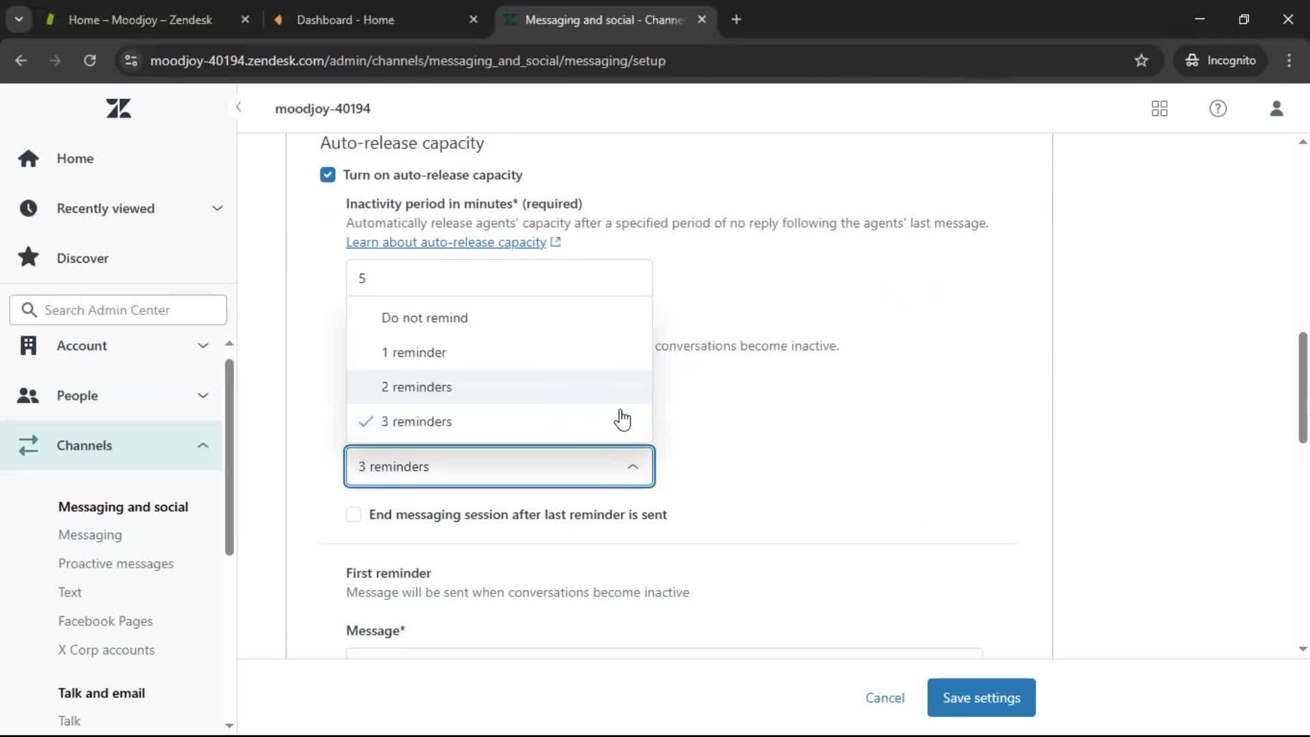Click the search magnifier icon in Admin Center
The width and height of the screenshot is (1310, 737).
tap(29, 310)
